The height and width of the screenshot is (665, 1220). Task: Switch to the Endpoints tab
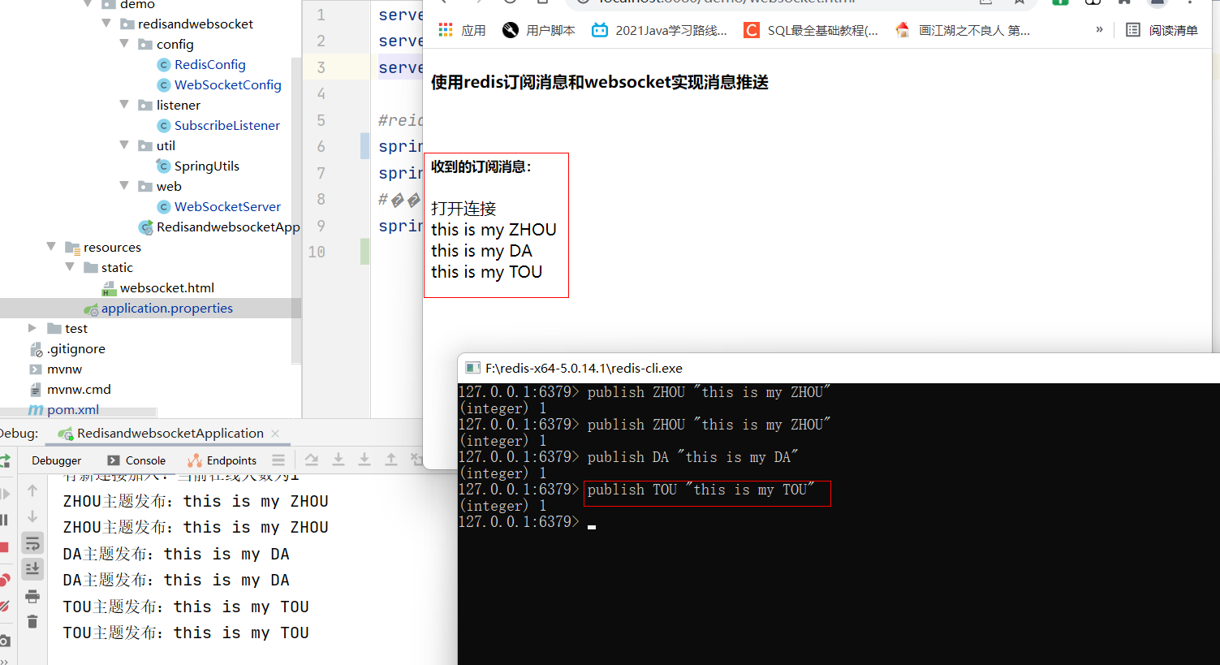click(x=222, y=460)
